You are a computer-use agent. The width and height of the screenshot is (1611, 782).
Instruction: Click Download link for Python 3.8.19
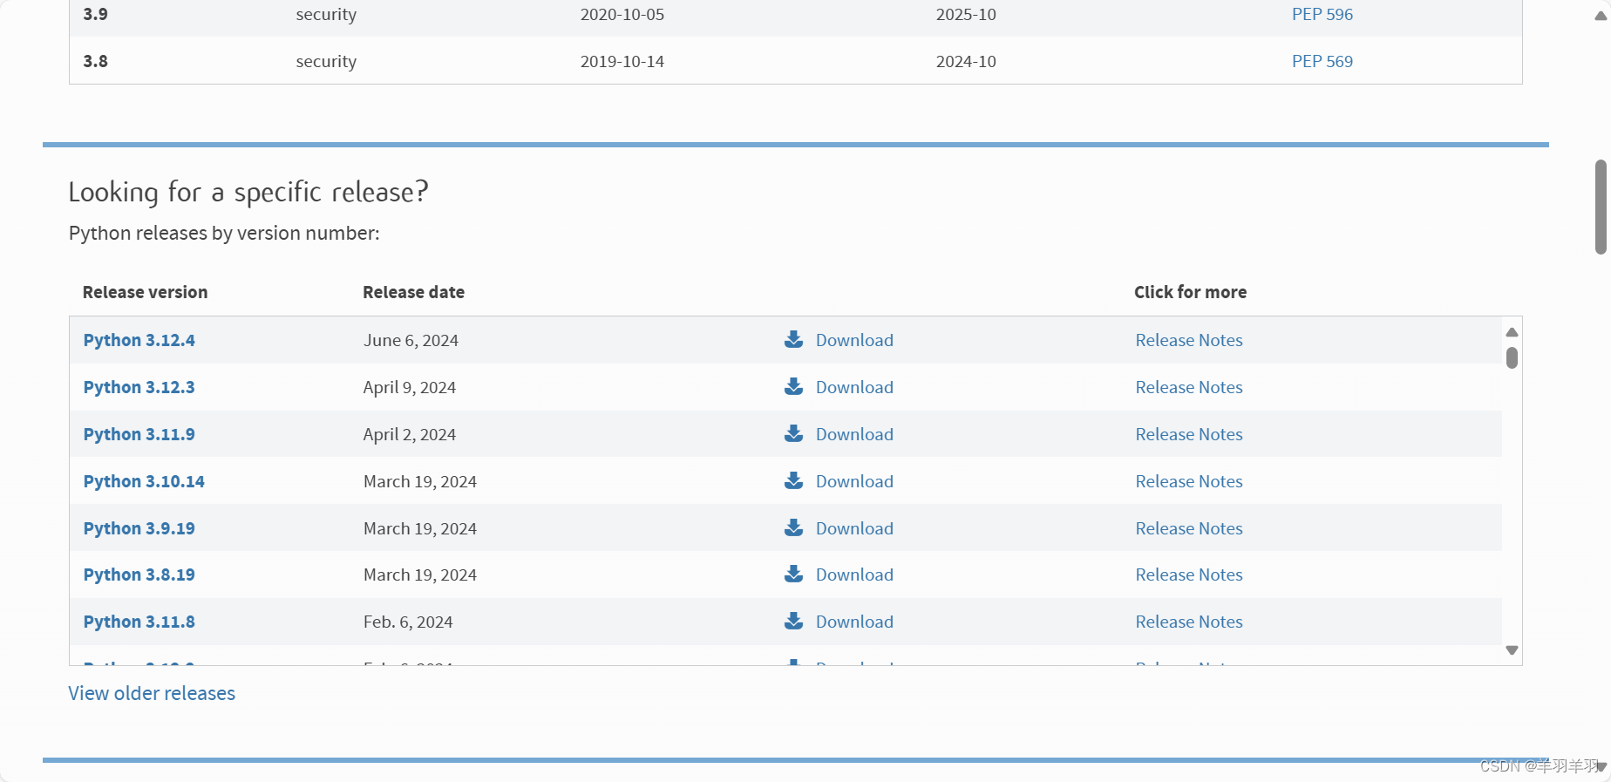(854, 575)
